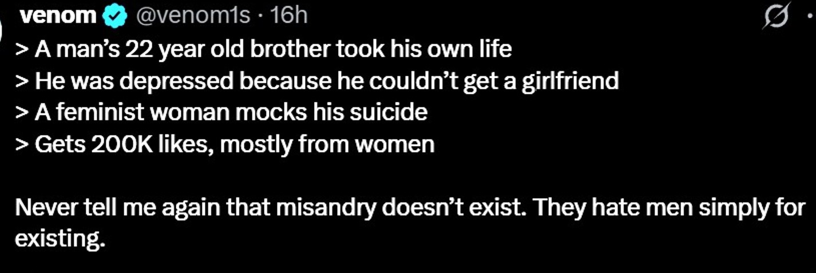The image size is (816, 273).
Task: Click the line about 200K likes
Action: pyautogui.click(x=225, y=144)
